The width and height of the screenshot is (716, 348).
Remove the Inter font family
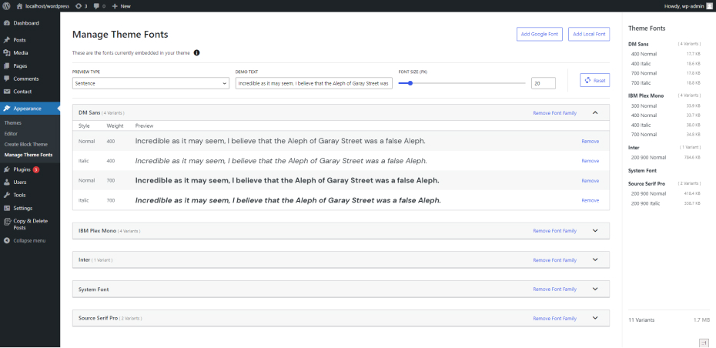tap(555, 260)
